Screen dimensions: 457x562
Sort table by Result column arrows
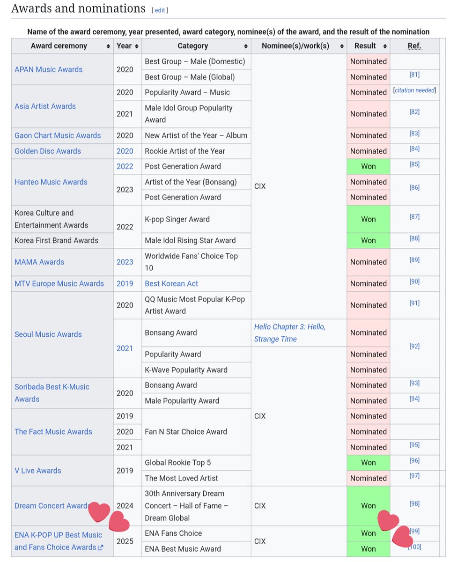(x=384, y=46)
